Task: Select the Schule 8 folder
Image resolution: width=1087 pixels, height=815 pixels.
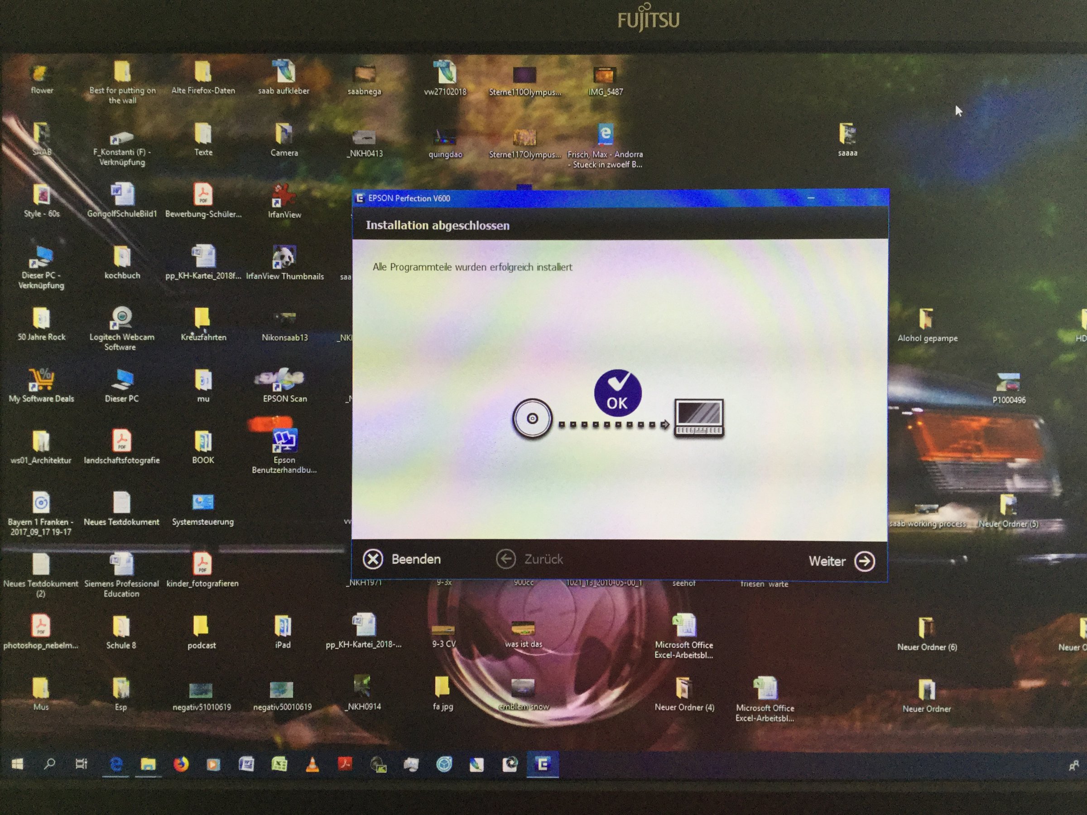Action: [x=121, y=632]
